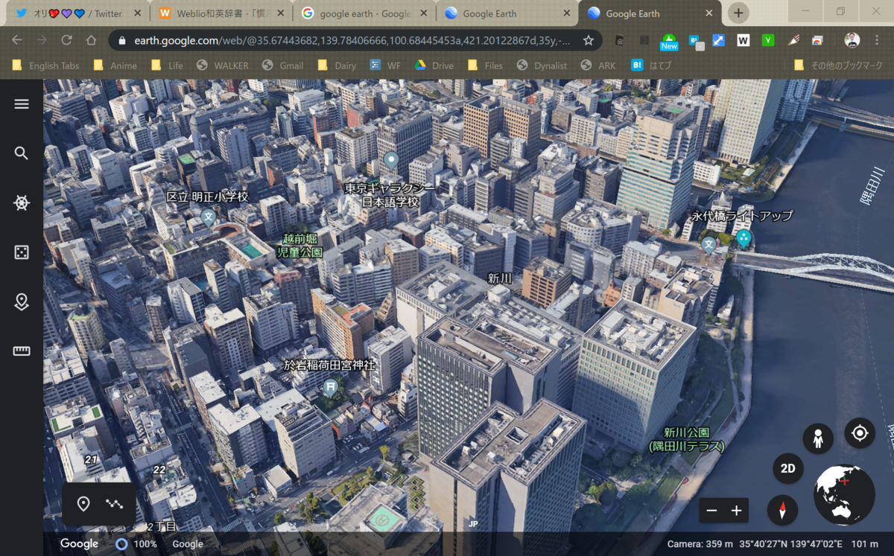Switch to the Weblio和英辞書 tab
The width and height of the screenshot is (894, 556).
coord(220,13)
